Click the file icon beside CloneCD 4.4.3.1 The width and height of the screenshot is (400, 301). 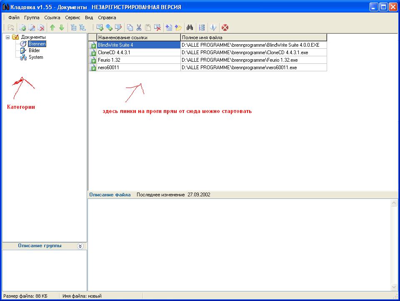92,53
